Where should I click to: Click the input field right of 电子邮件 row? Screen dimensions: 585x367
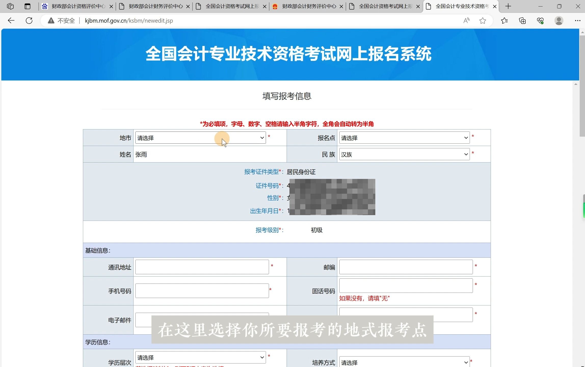[x=406, y=315]
